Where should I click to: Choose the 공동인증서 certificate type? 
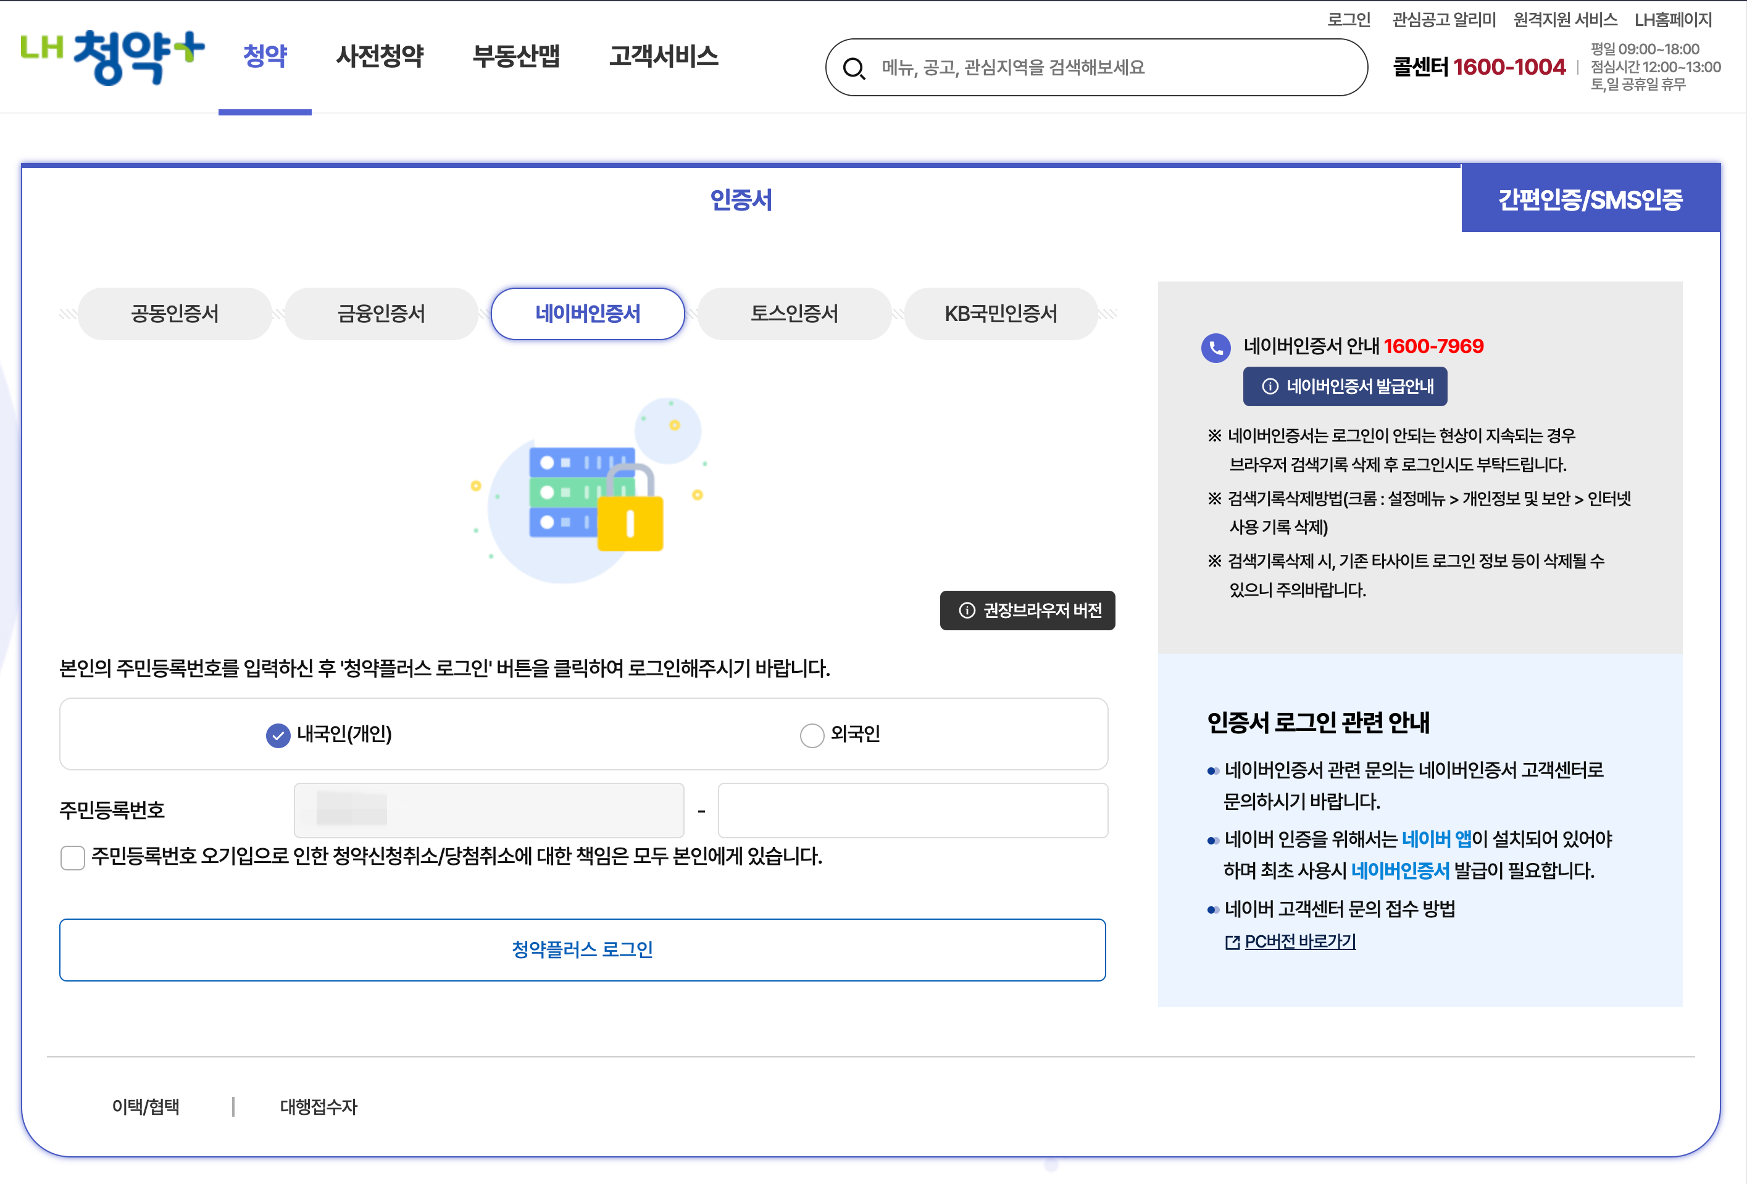[175, 314]
